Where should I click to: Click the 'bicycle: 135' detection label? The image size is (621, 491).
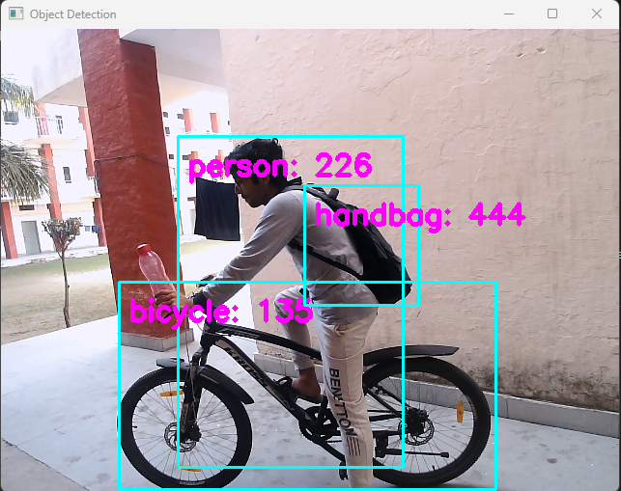(221, 313)
